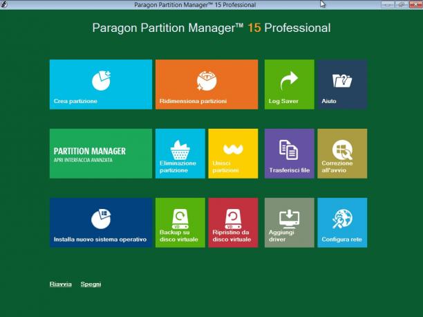Open the Aiuto help tile
The height and width of the screenshot is (317, 423).
[342, 84]
